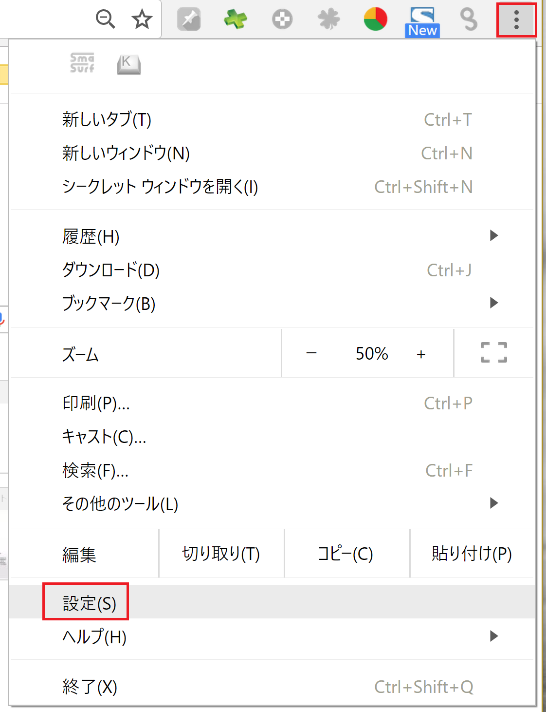Open the gray pin extension icon
This screenshot has width=546, height=712.
point(189,19)
